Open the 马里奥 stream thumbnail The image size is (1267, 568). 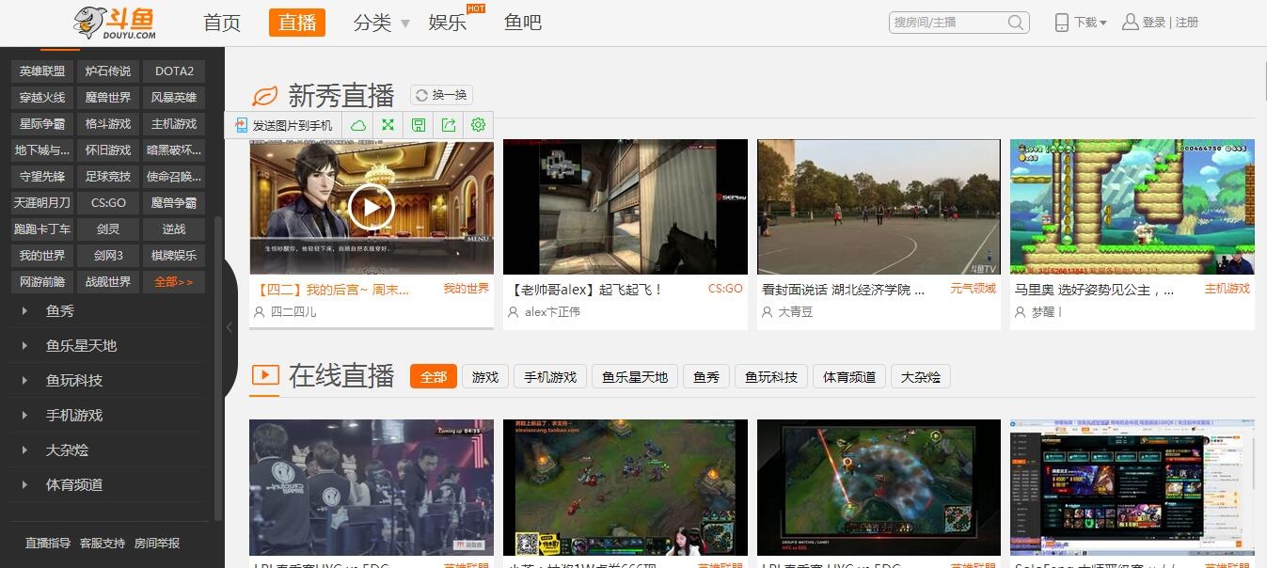[x=1132, y=207]
